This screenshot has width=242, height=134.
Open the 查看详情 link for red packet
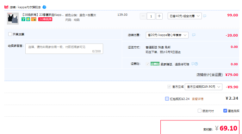[x=197, y=99]
